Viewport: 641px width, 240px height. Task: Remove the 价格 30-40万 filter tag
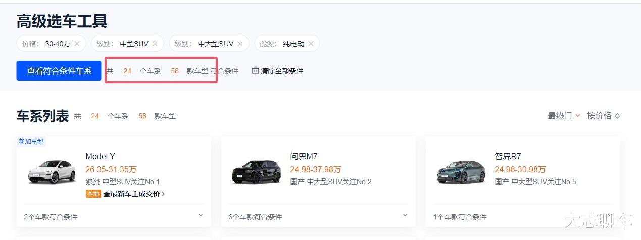[77, 44]
